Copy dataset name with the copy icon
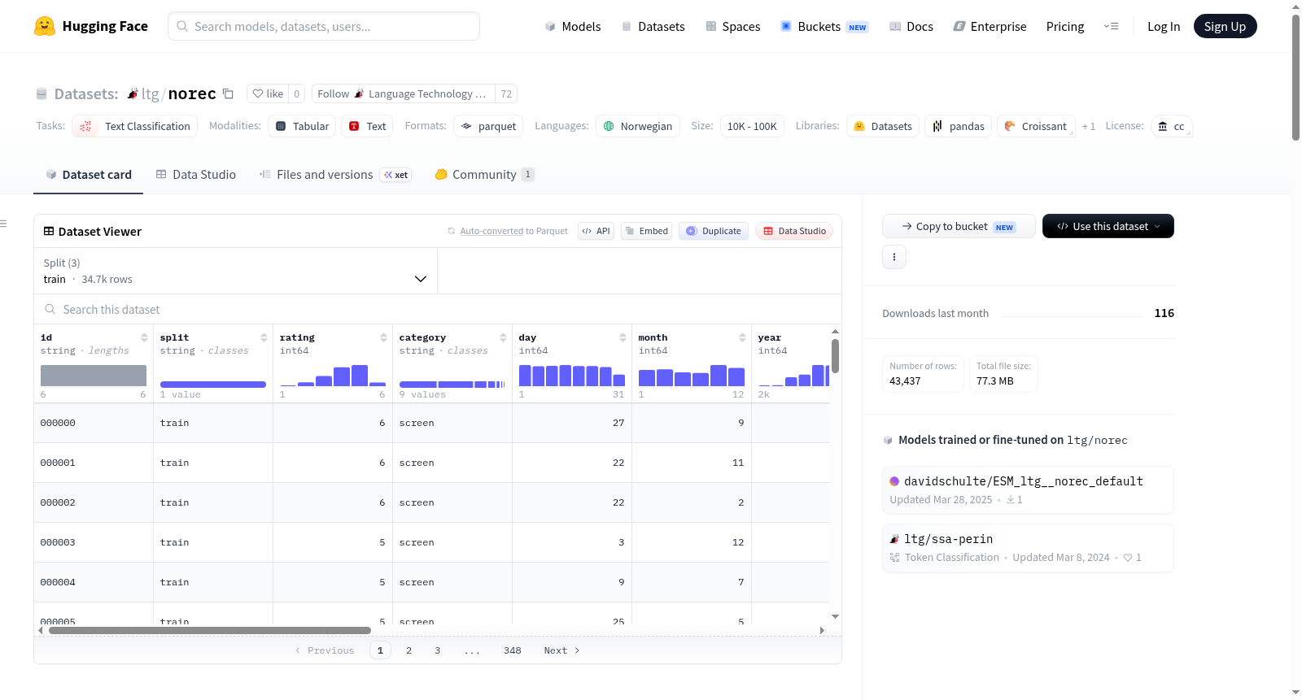Image resolution: width=1302 pixels, height=700 pixels. [229, 93]
